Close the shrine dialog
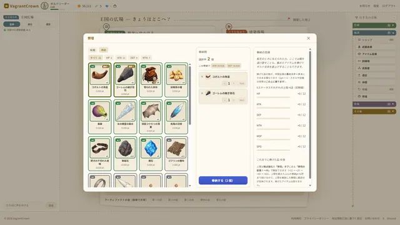 308,38
